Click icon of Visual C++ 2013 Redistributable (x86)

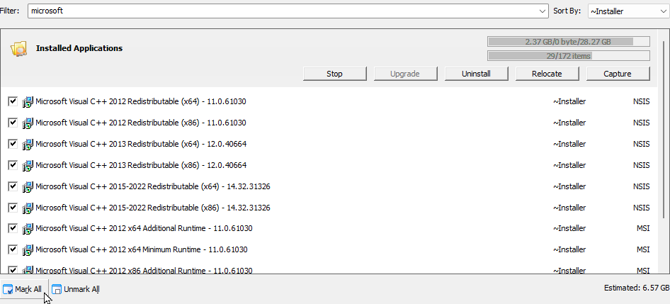tap(28, 166)
